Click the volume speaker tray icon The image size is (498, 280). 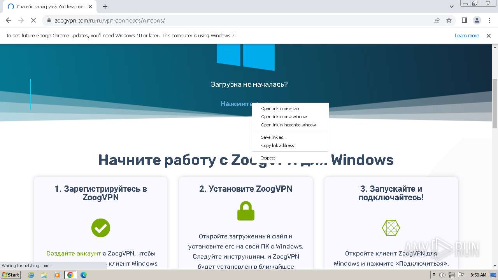click(x=442, y=275)
